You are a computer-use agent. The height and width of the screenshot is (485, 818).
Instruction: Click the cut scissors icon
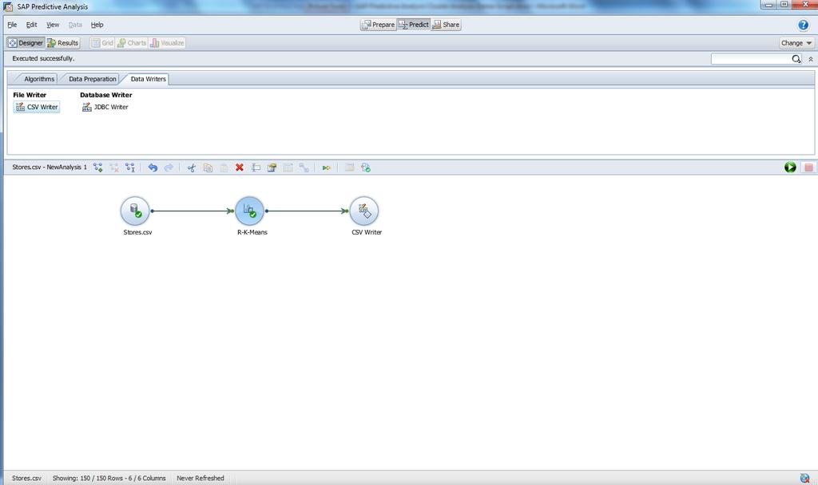click(x=192, y=168)
